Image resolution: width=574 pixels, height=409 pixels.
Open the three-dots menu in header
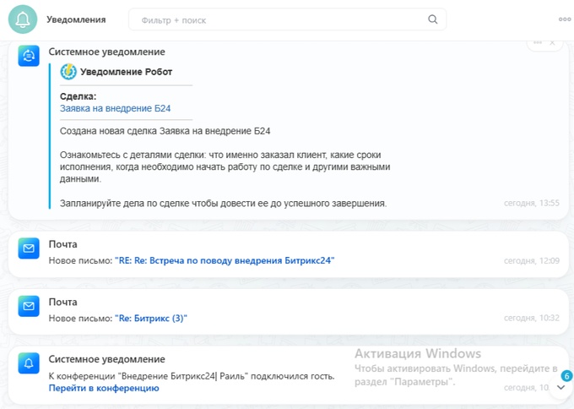(x=565, y=19)
